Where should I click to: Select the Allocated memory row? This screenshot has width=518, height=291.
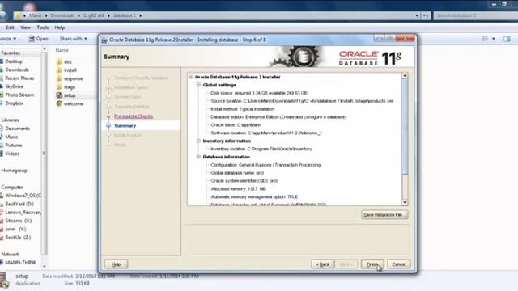click(x=238, y=188)
